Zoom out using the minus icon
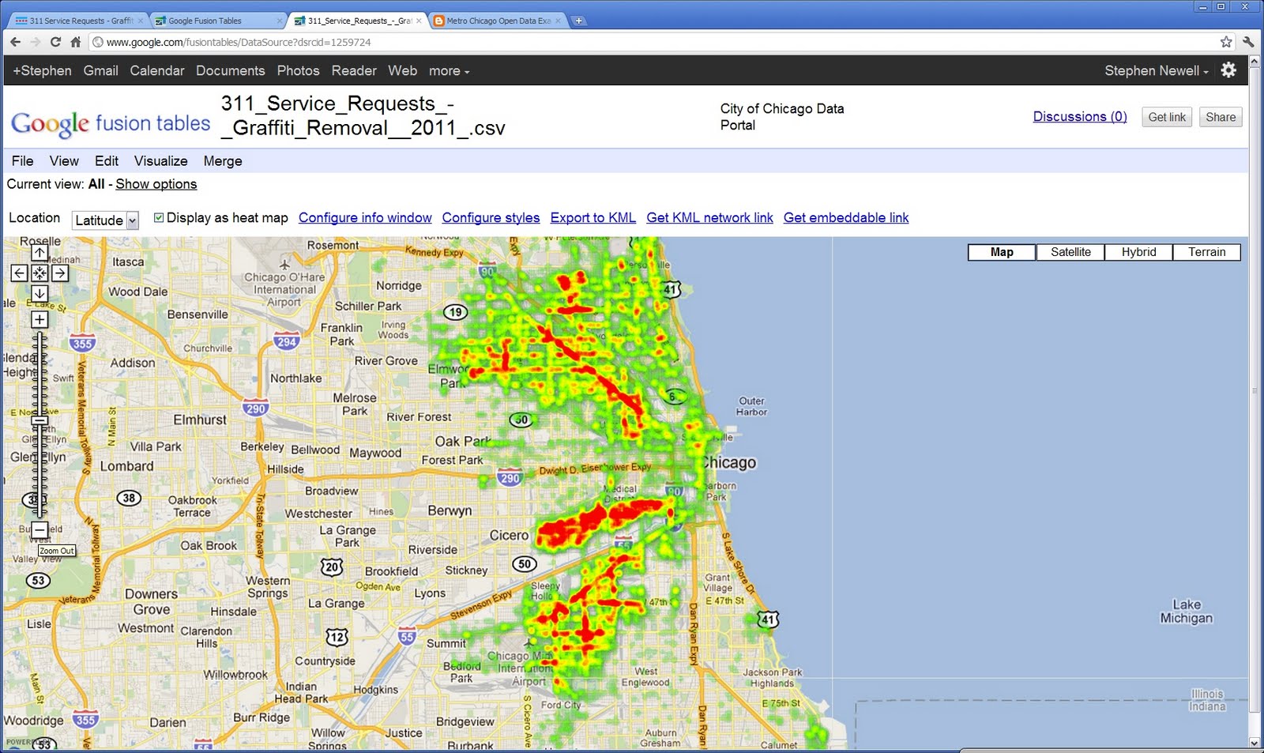 39,529
